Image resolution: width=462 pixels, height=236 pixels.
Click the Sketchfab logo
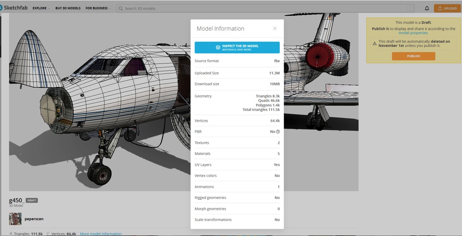(14, 8)
